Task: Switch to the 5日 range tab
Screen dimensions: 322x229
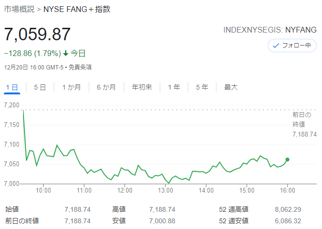Action: (40, 87)
